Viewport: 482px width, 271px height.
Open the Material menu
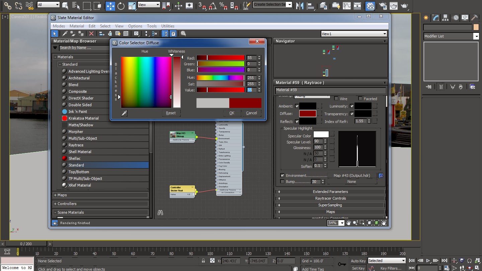[77, 26]
